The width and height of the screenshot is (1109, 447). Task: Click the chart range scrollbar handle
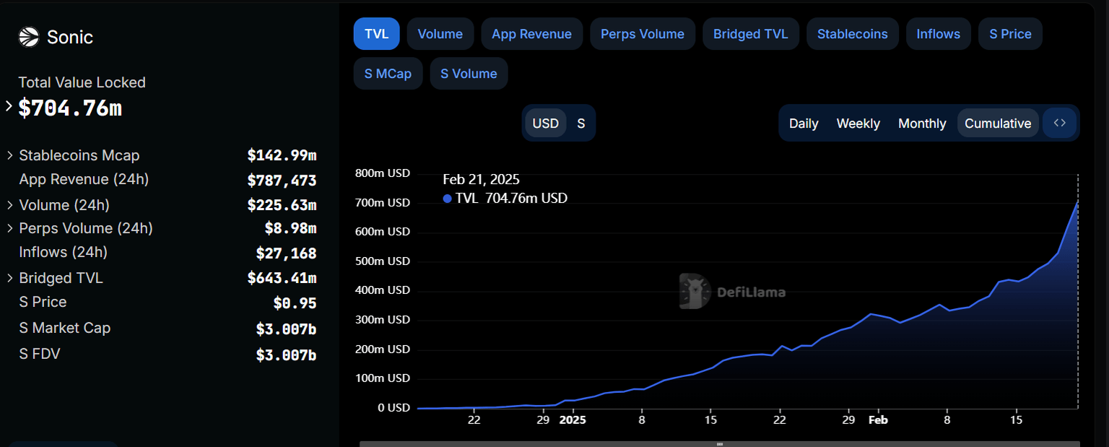coord(720,443)
